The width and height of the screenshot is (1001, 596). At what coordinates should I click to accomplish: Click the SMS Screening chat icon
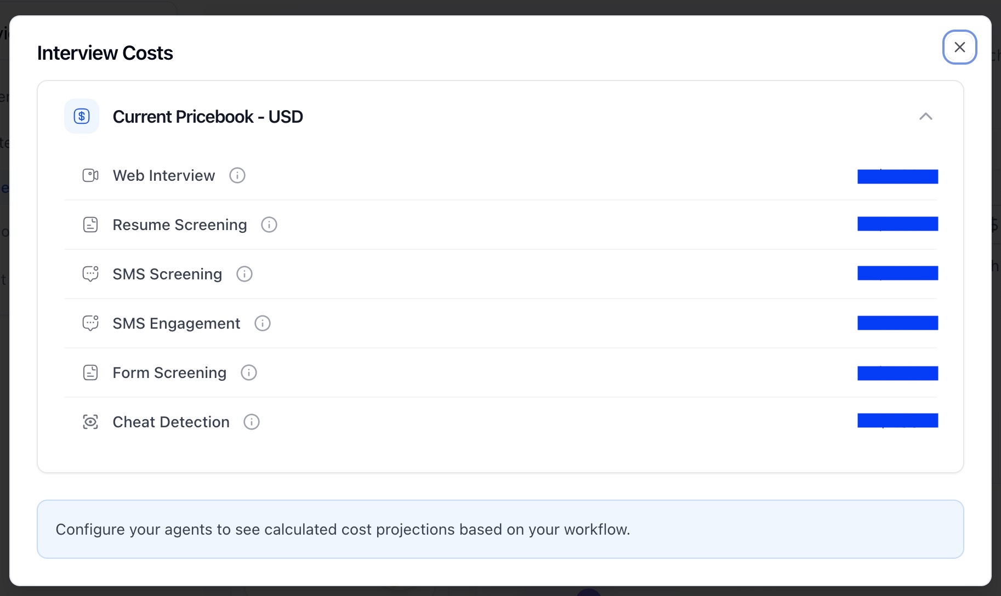(90, 274)
